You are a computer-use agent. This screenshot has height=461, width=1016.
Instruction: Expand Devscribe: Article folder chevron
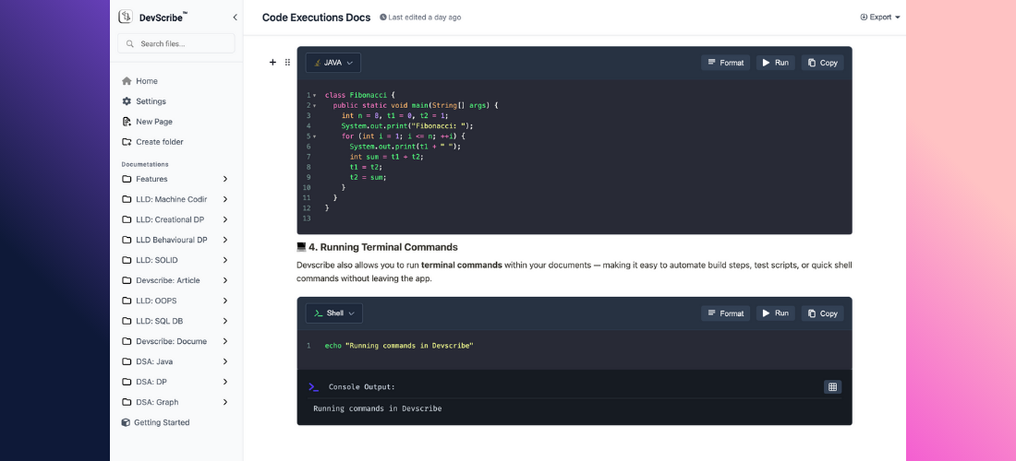click(225, 280)
